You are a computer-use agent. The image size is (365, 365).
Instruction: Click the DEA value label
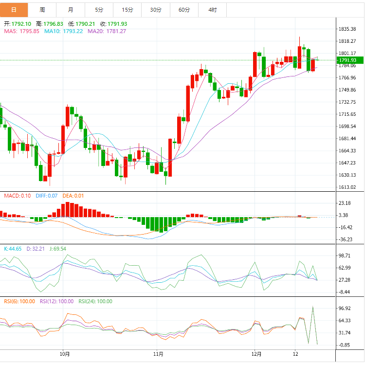tap(73, 196)
